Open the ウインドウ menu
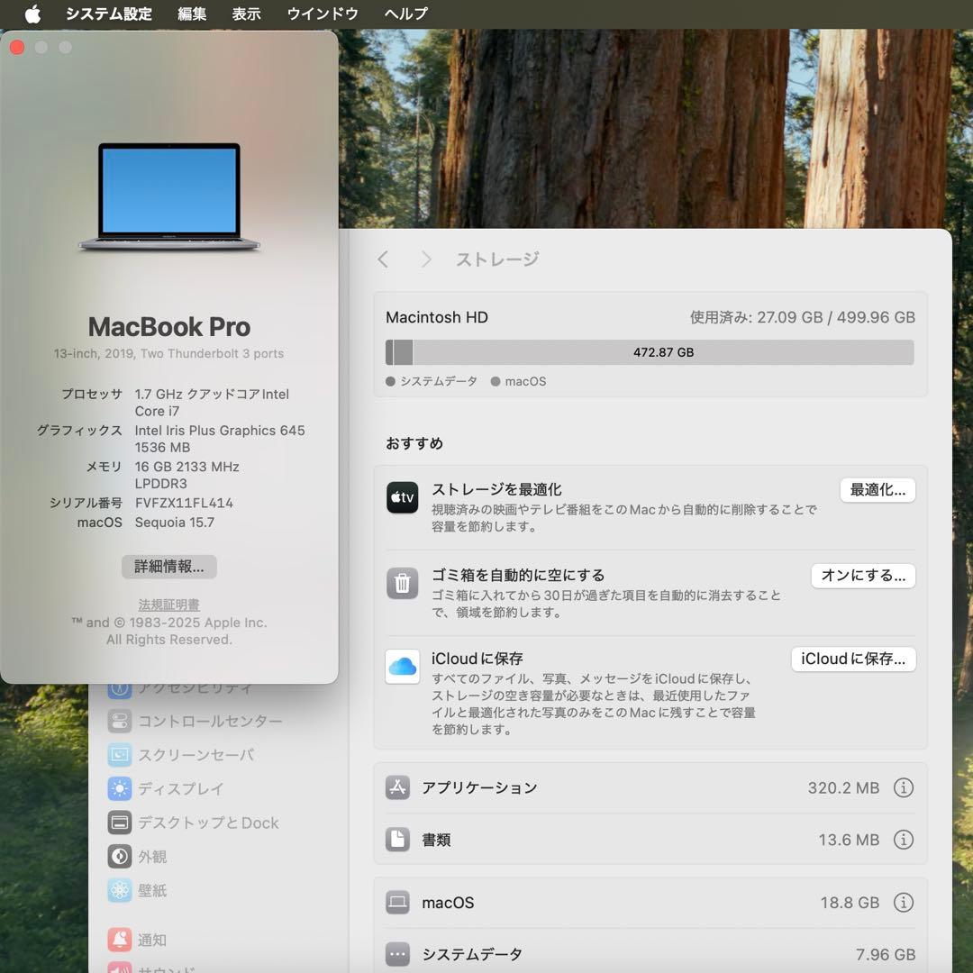Viewport: 973px width, 973px height. point(322,14)
